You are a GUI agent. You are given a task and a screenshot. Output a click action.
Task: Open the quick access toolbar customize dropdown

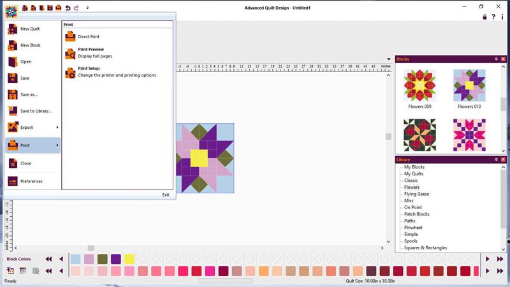tap(87, 8)
